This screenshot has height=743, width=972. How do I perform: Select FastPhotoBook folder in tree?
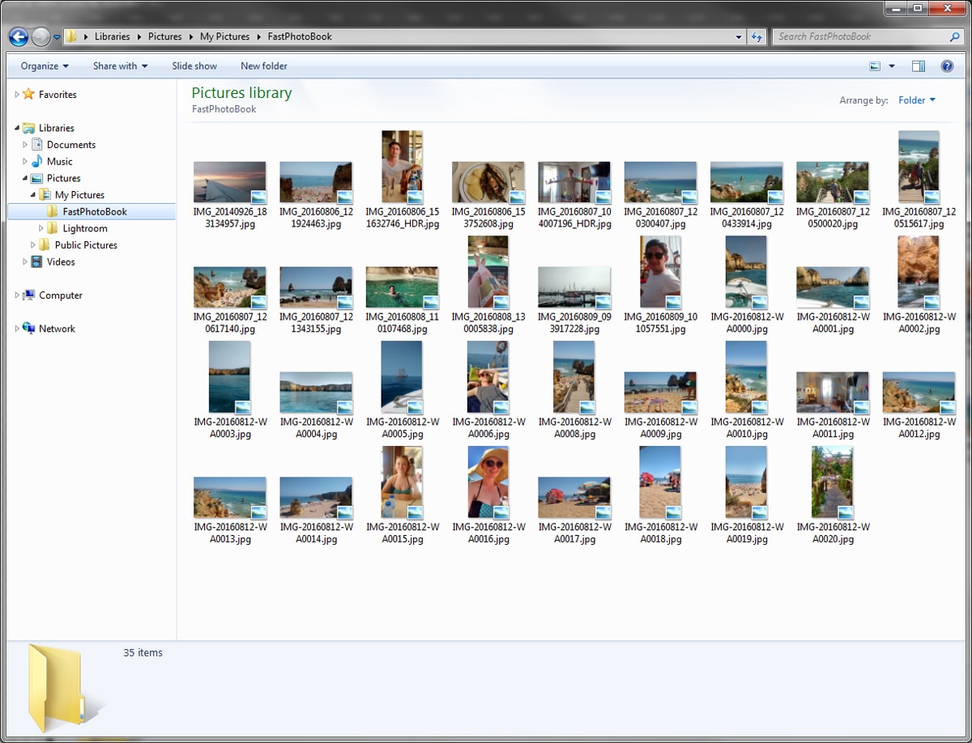tap(95, 212)
